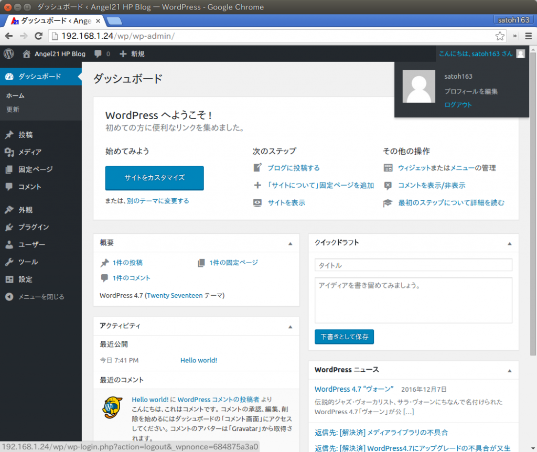
Task: Open the 1件の固定ページ link
Action: pyautogui.click(x=233, y=263)
